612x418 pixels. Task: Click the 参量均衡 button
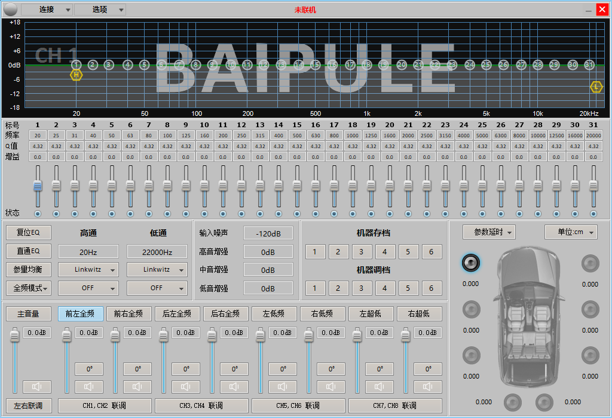tap(29, 269)
